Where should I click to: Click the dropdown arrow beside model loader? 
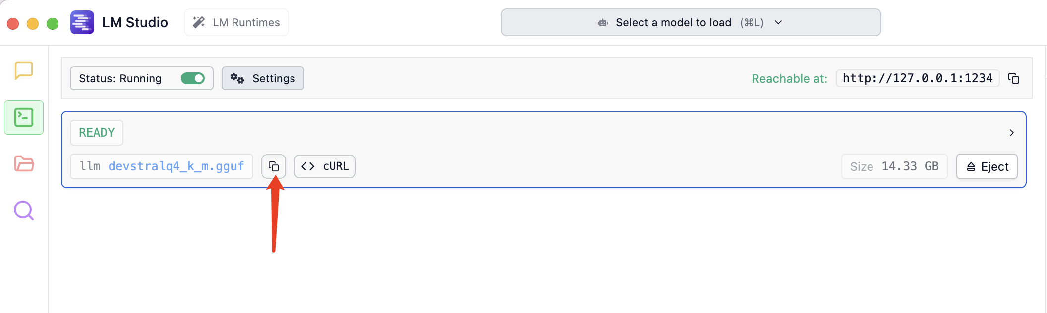click(778, 22)
